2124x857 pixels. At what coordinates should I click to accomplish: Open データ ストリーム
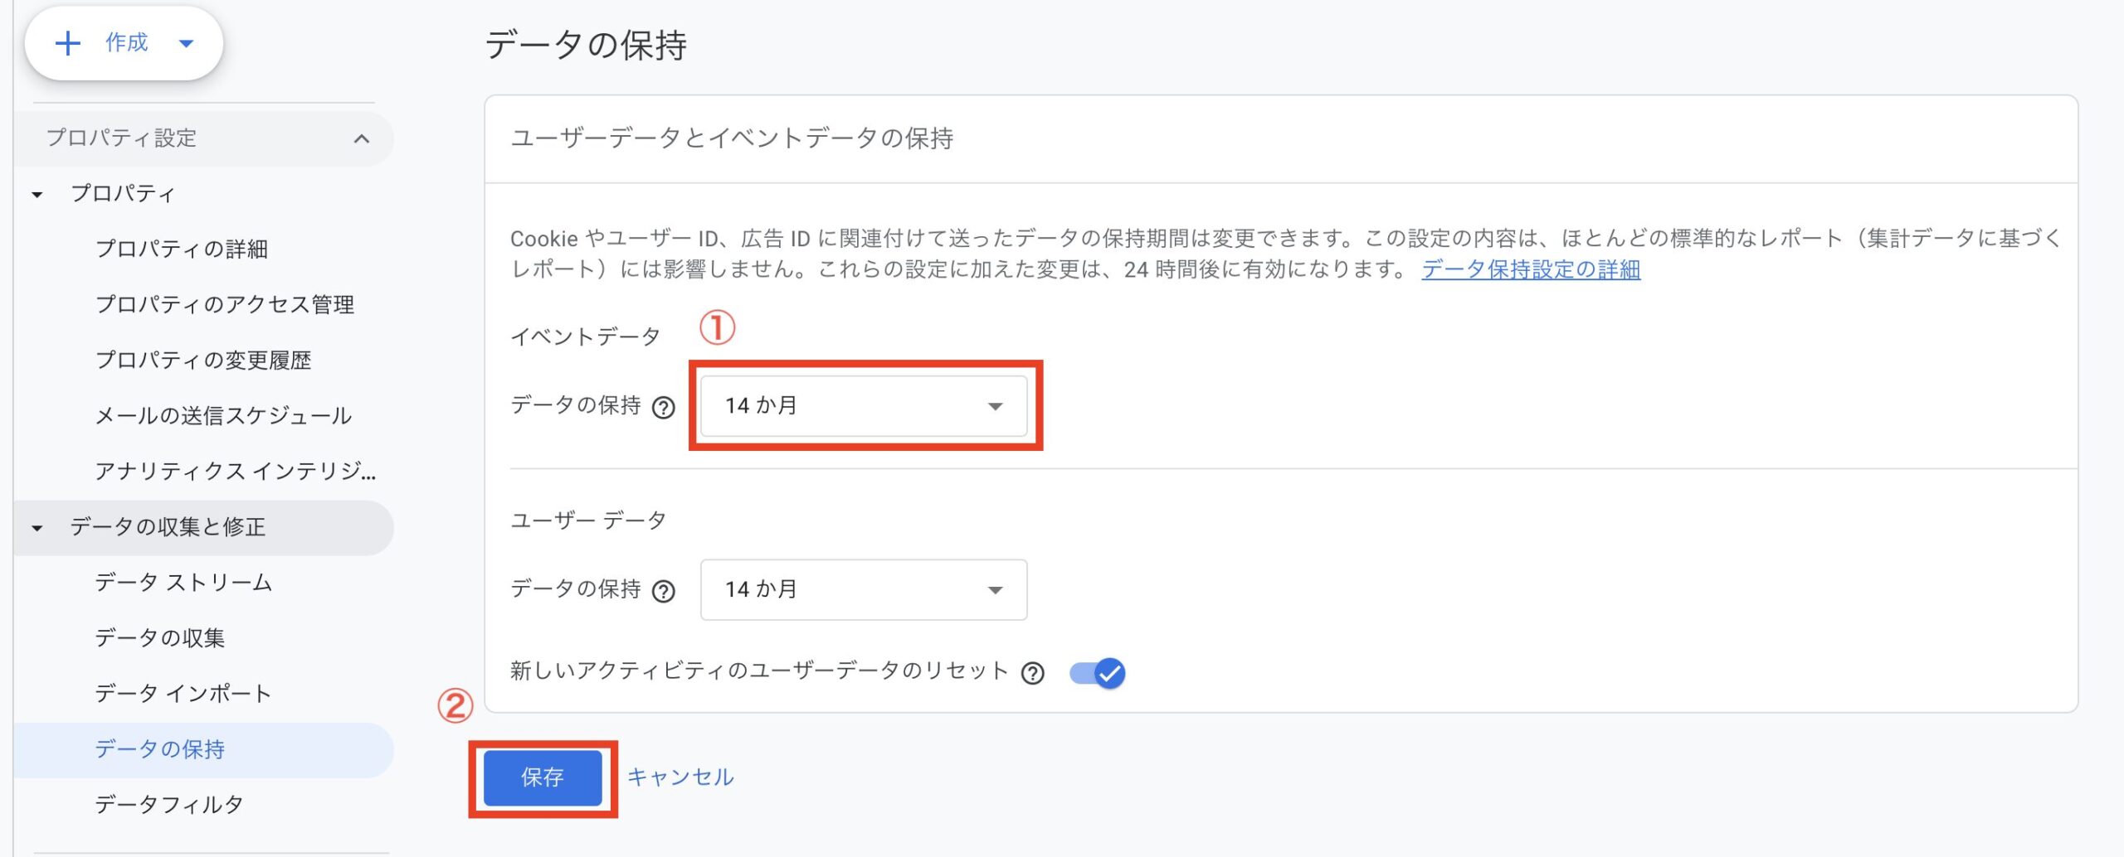[x=183, y=583]
